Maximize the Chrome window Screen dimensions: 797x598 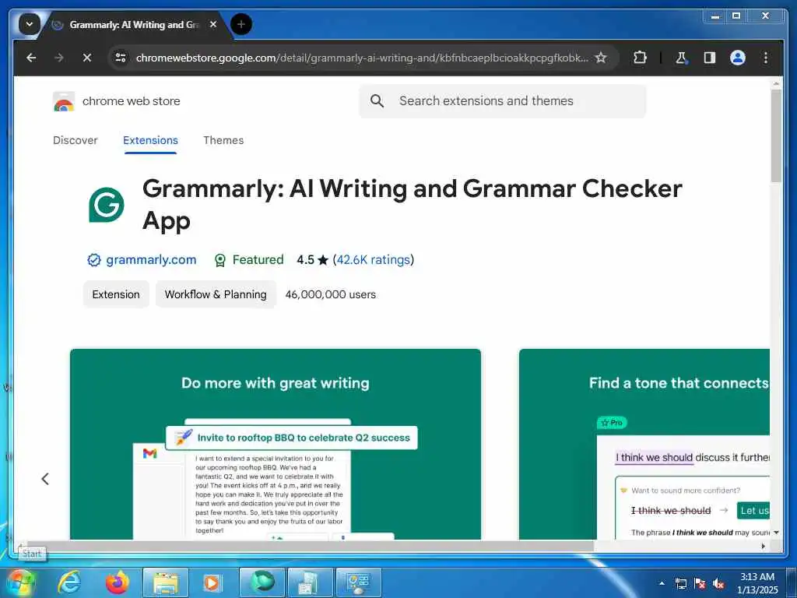tap(736, 16)
